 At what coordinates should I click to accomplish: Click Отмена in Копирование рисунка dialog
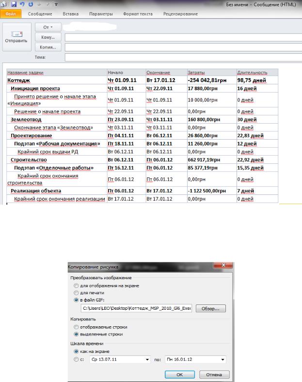(x=214, y=374)
